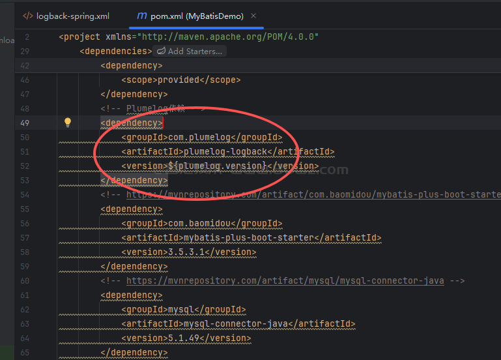501x360 pixels.
Task: Click gutter line number 61
Action: pos(25,295)
